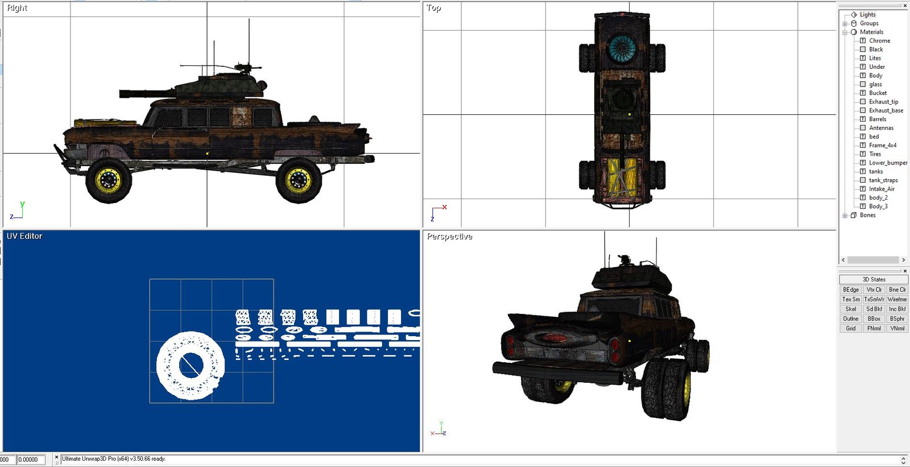Click the Groups cylinder icon

[x=854, y=23]
